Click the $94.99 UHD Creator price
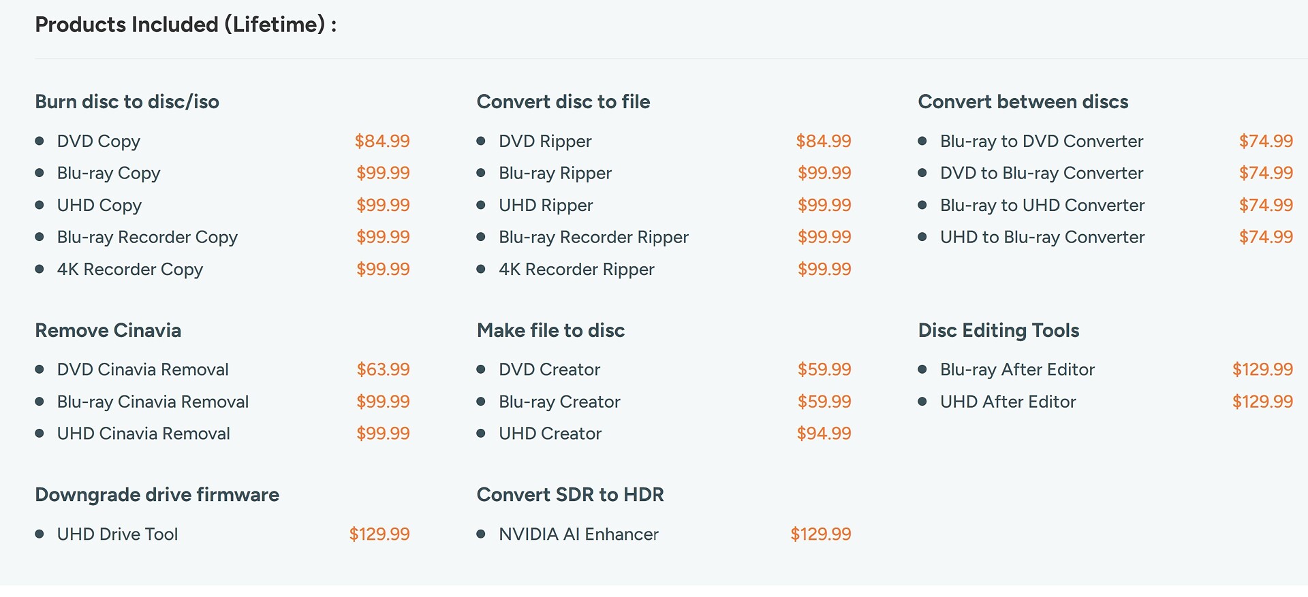1308x597 pixels. tap(824, 434)
